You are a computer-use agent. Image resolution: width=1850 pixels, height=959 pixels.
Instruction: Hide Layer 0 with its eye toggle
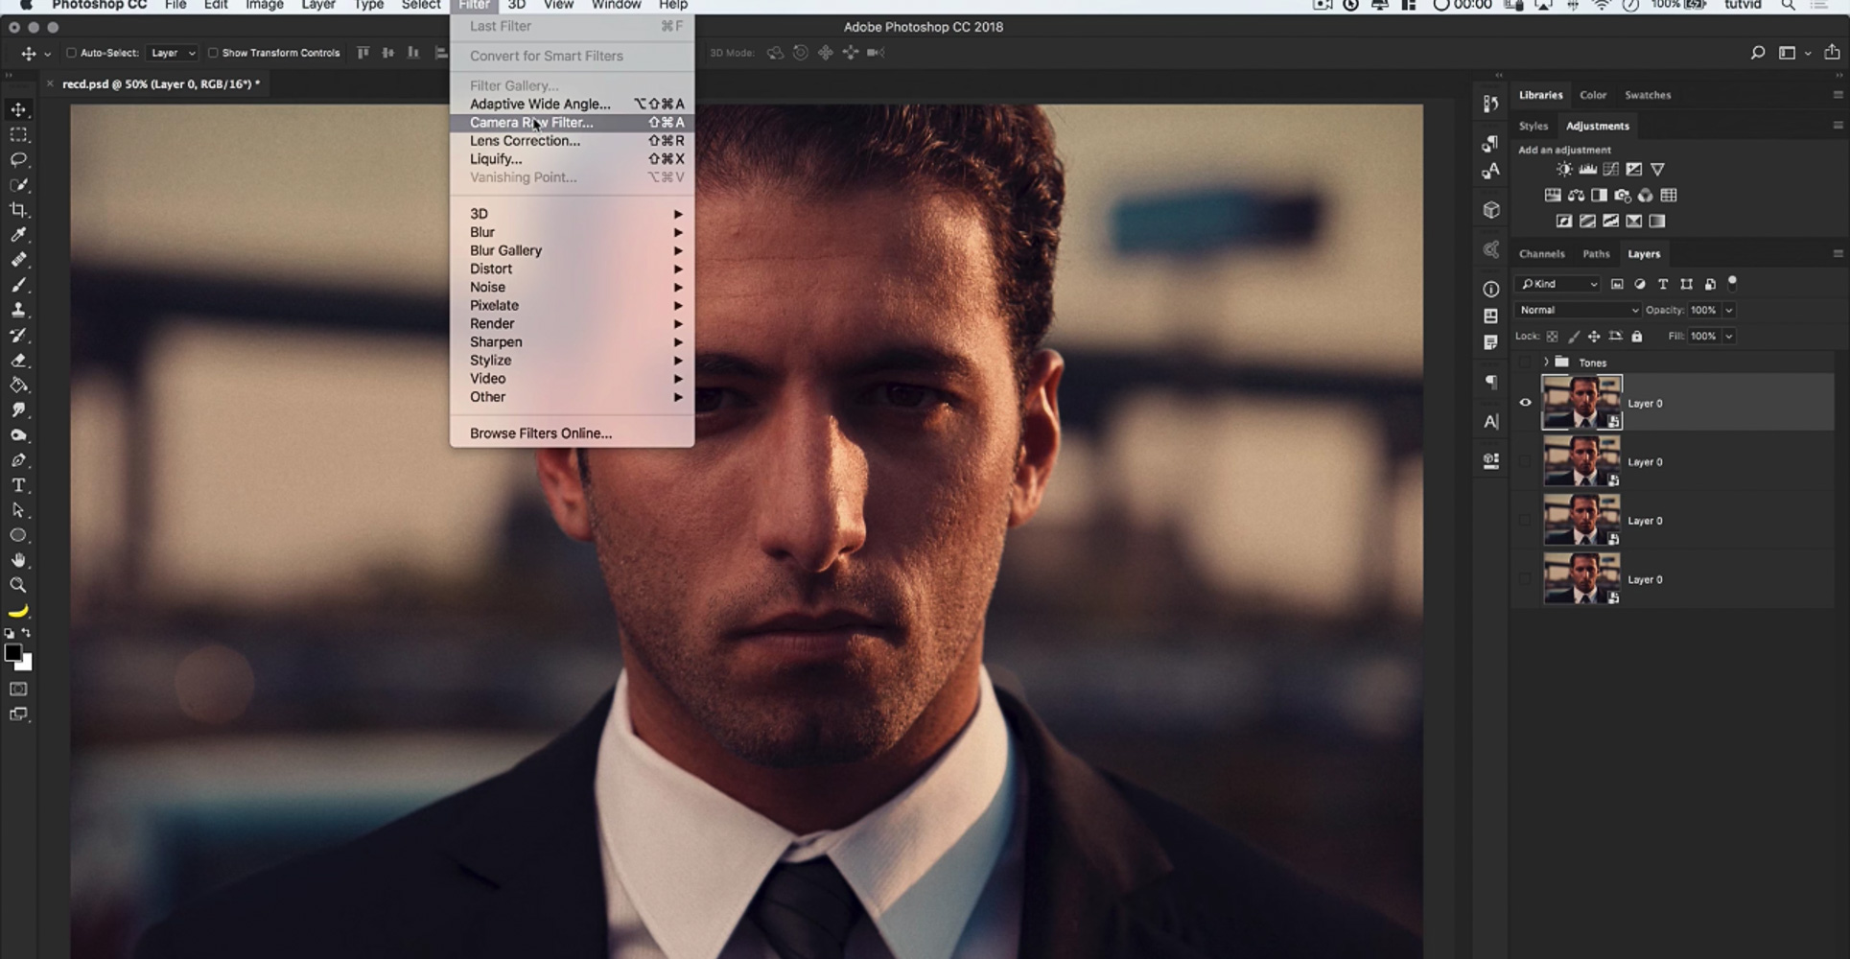click(1526, 403)
